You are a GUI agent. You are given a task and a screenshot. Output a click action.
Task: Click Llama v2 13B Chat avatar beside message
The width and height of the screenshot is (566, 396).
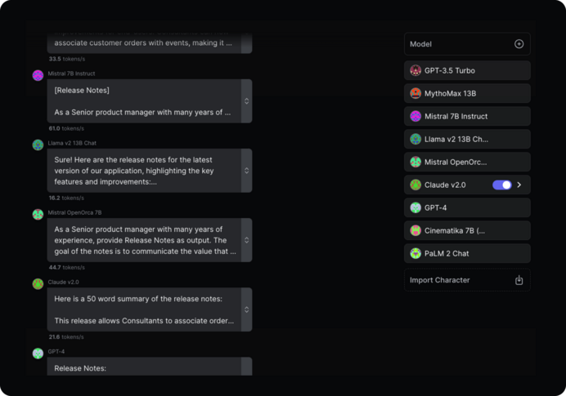click(x=38, y=145)
